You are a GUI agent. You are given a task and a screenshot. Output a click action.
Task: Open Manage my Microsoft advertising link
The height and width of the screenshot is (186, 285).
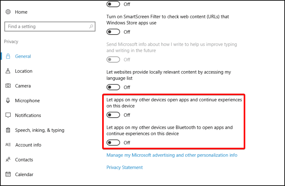tap(172, 155)
